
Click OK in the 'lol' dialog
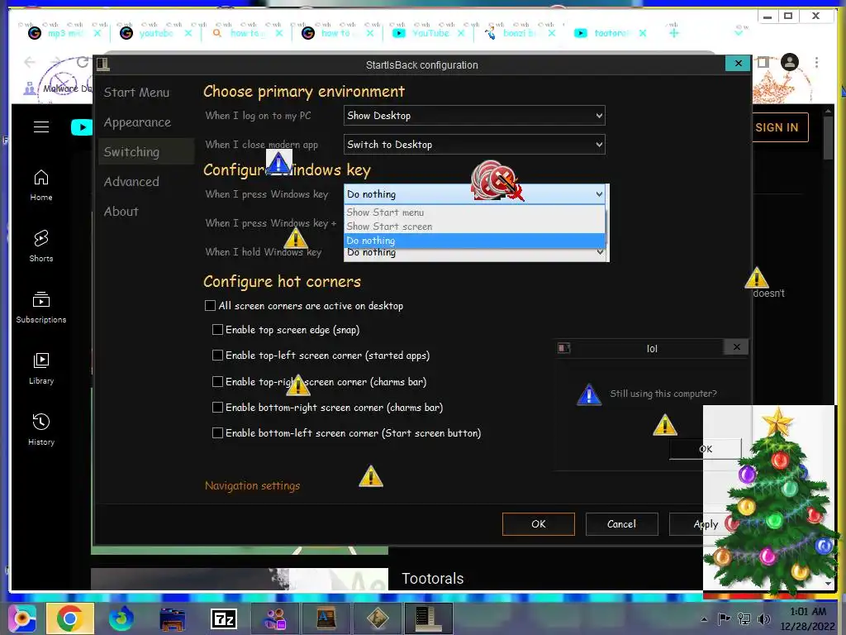click(x=706, y=449)
